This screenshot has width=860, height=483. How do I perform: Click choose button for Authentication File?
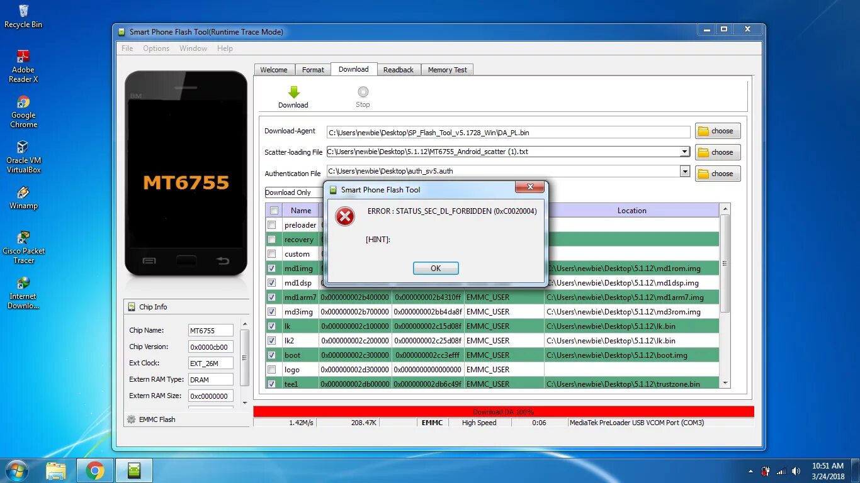pyautogui.click(x=718, y=174)
